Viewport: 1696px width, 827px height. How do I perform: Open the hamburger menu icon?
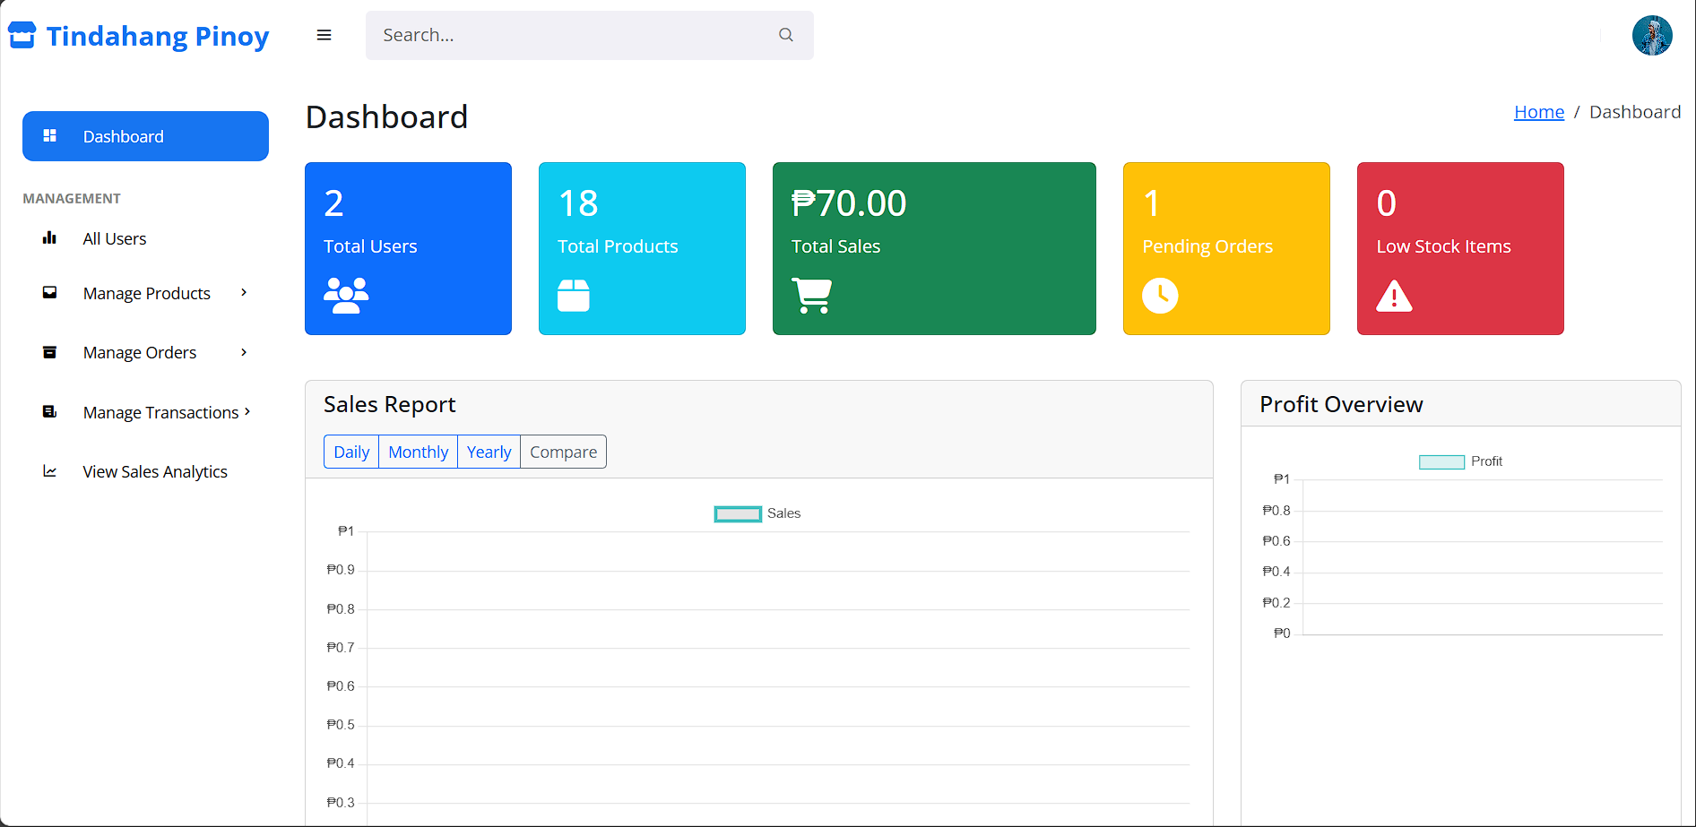coord(324,35)
